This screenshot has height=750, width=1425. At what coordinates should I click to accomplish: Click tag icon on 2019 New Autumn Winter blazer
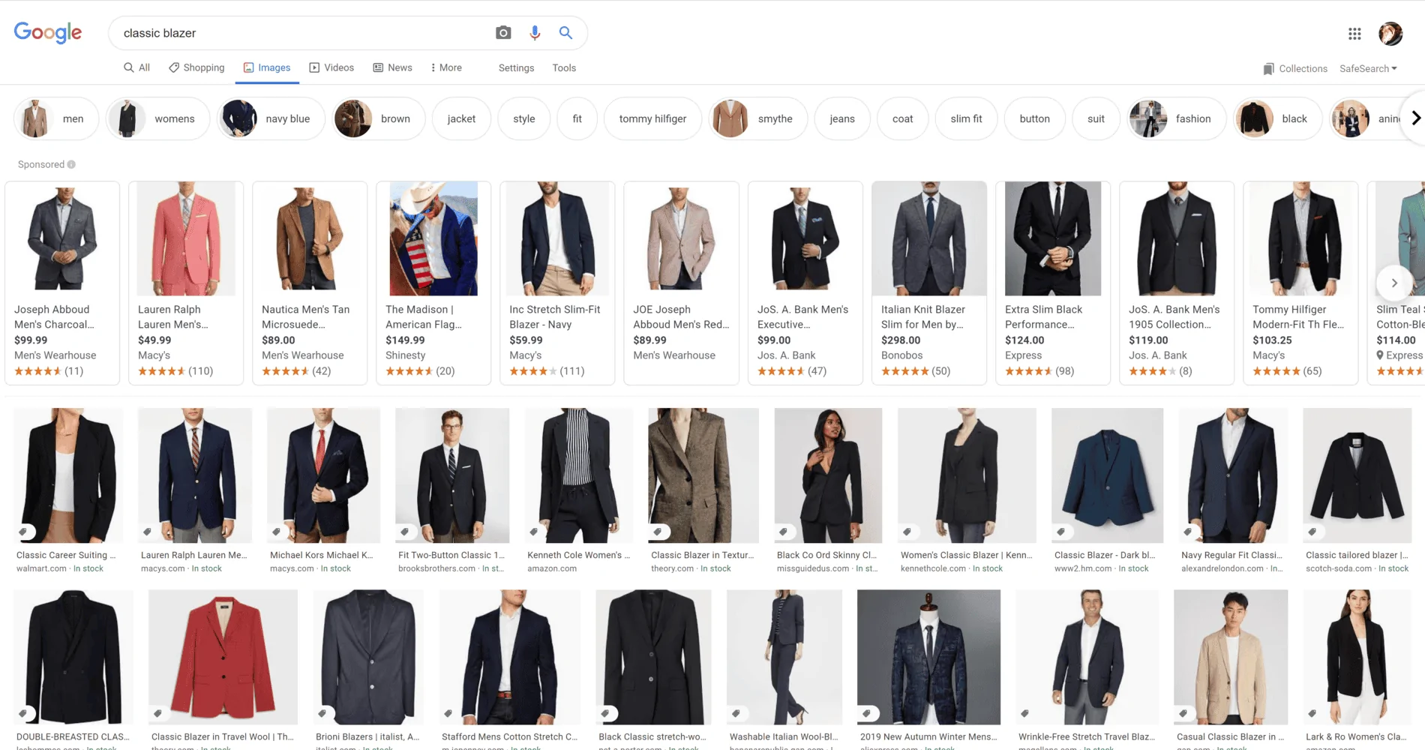867,713
